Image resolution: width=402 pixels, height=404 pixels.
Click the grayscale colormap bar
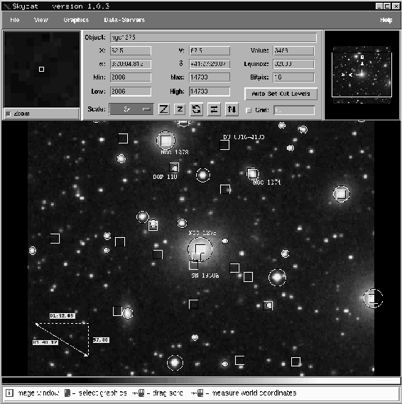pyautogui.click(x=201, y=381)
